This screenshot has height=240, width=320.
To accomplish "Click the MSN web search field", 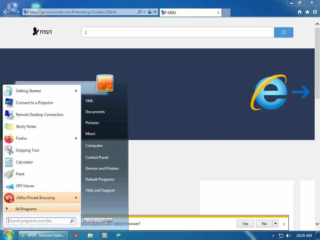I will (177, 32).
